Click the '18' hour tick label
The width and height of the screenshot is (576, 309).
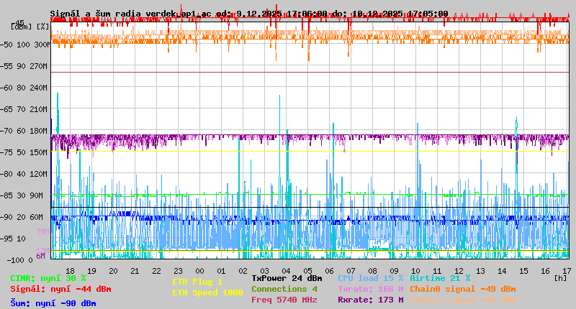tap(70, 271)
